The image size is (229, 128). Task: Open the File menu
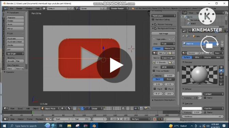click(11, 8)
